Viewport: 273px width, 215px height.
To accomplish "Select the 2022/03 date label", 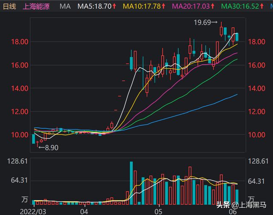I will click(32, 211).
